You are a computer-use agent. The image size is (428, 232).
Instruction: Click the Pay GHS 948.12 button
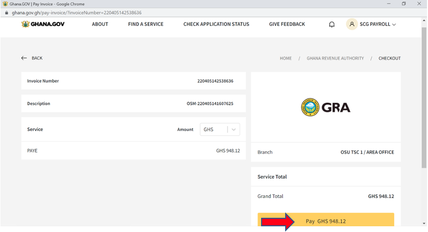point(325,220)
